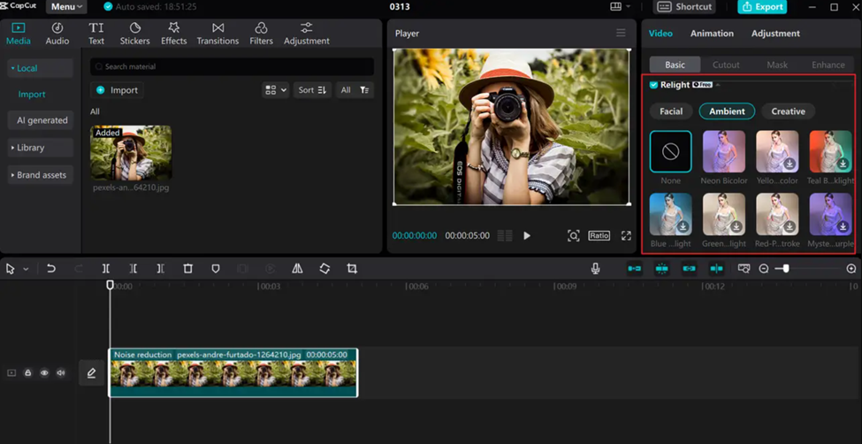The height and width of the screenshot is (444, 862).
Task: Open the Stickers panel
Action: 134,33
